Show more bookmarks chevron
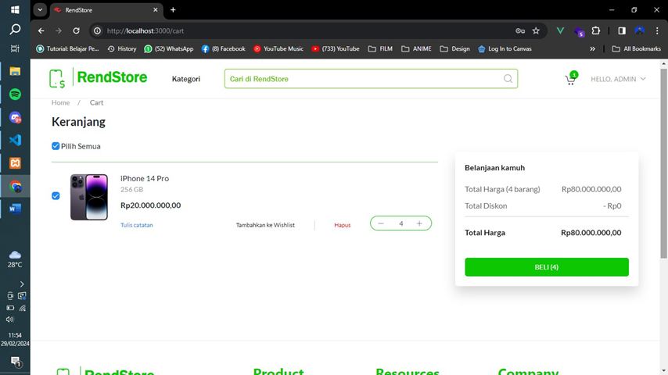This screenshot has height=375, width=668. pos(593,49)
